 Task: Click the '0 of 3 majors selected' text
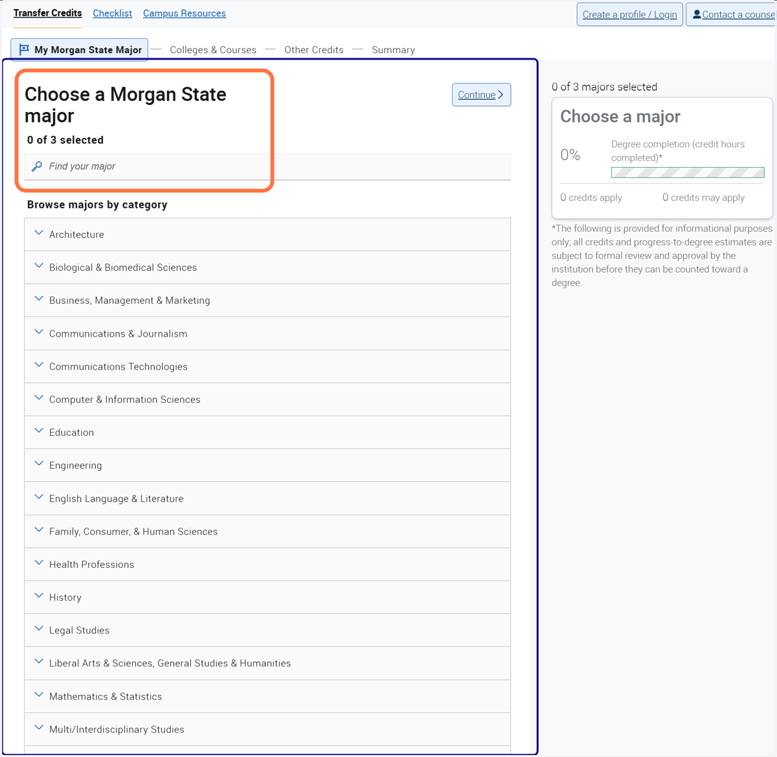coord(604,87)
